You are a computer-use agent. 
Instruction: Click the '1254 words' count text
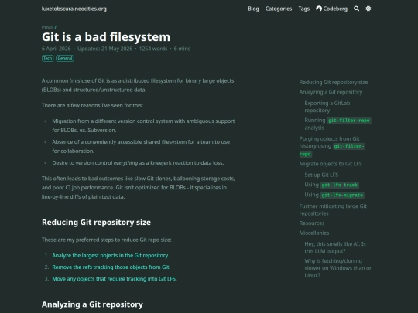point(153,49)
